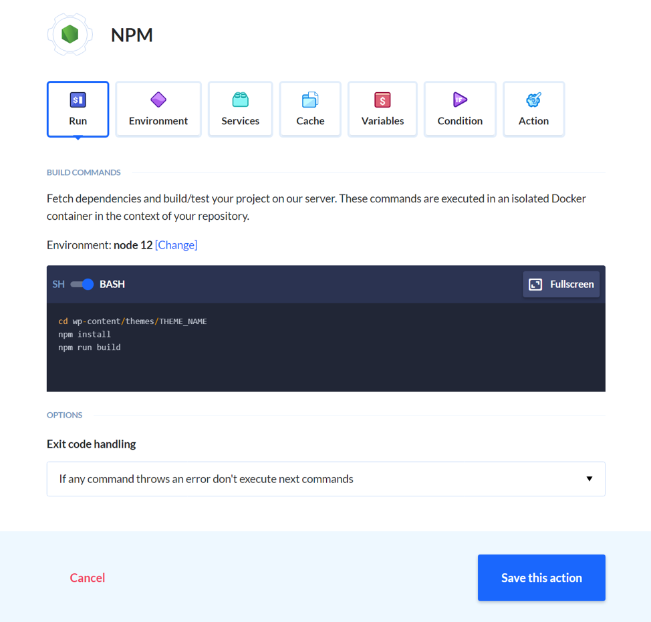
Task: Click the Cancel link
Action: 88,578
